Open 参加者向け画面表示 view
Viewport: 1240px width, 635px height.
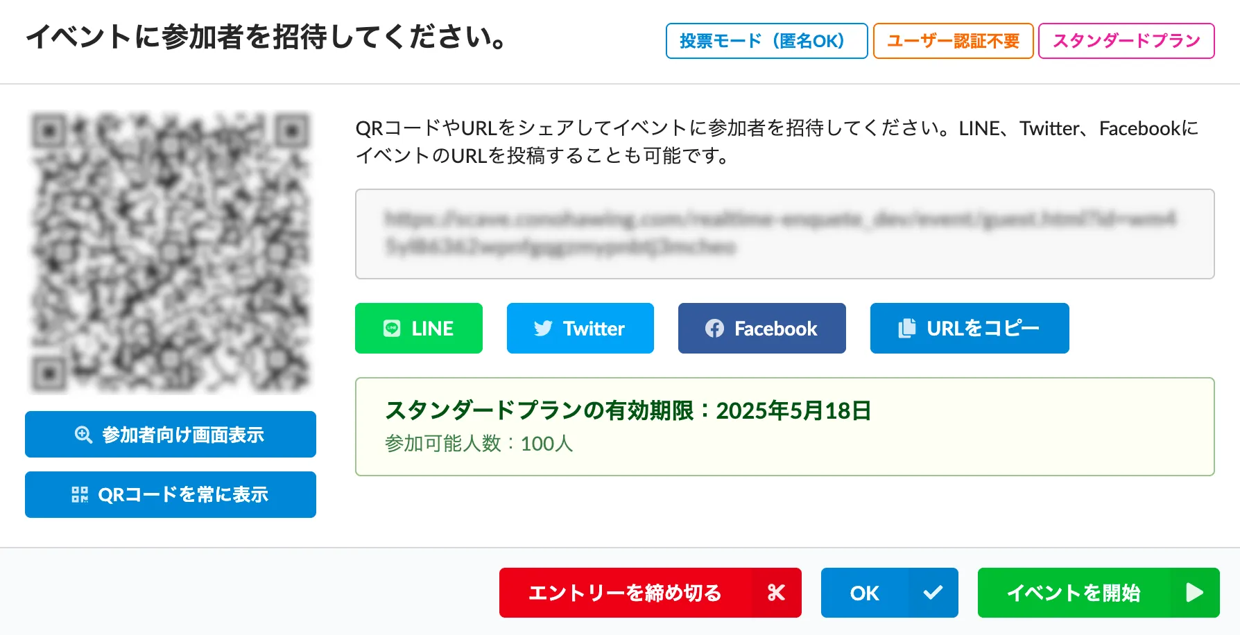click(171, 434)
